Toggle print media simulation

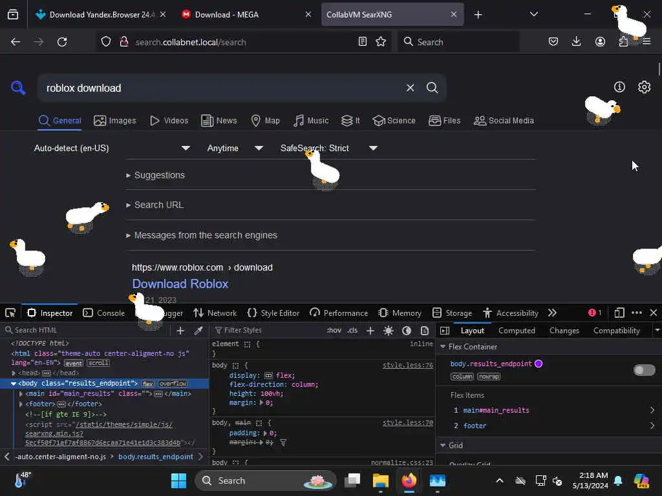pyautogui.click(x=425, y=331)
